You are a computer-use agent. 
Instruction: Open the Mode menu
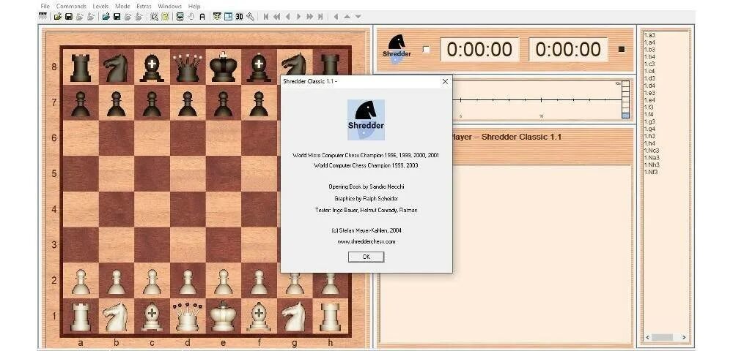(122, 6)
